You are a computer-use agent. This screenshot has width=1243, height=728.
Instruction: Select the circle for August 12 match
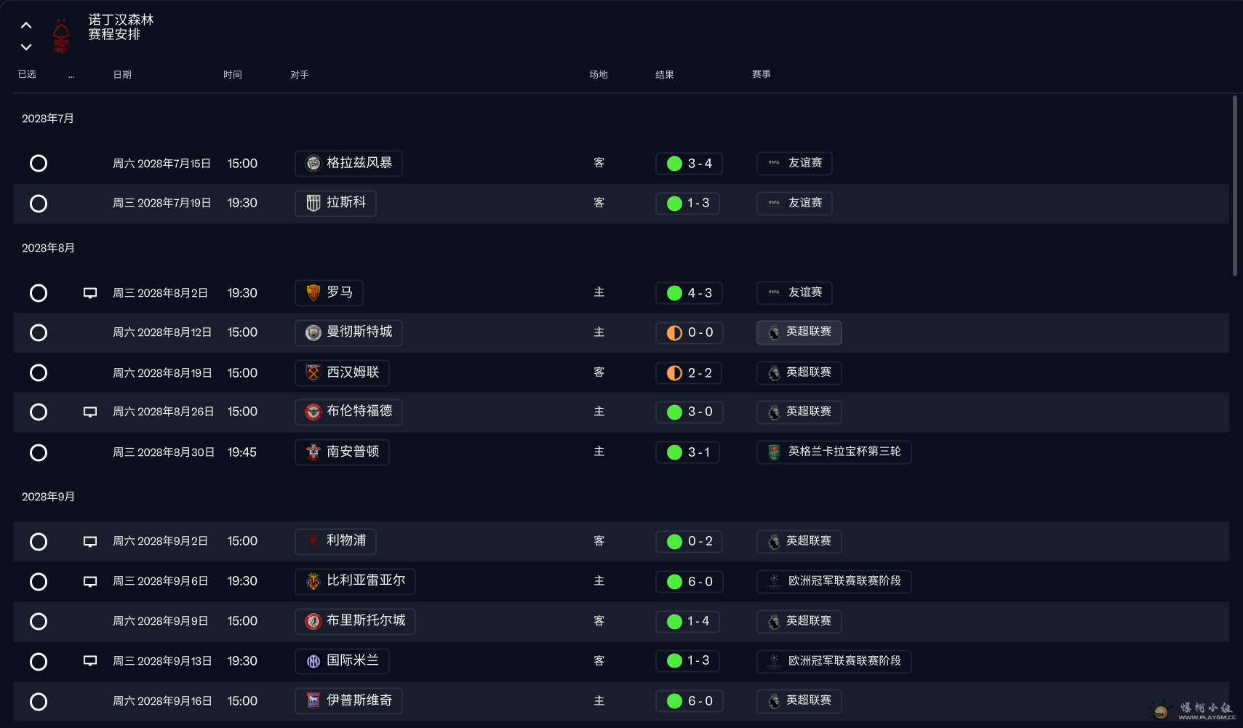(x=39, y=333)
